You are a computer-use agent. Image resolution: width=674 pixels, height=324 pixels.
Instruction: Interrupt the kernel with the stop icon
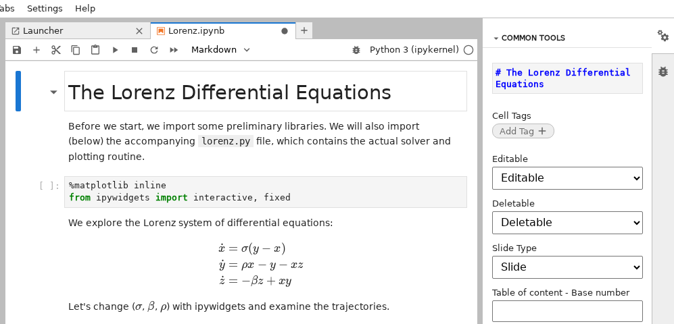click(x=135, y=50)
